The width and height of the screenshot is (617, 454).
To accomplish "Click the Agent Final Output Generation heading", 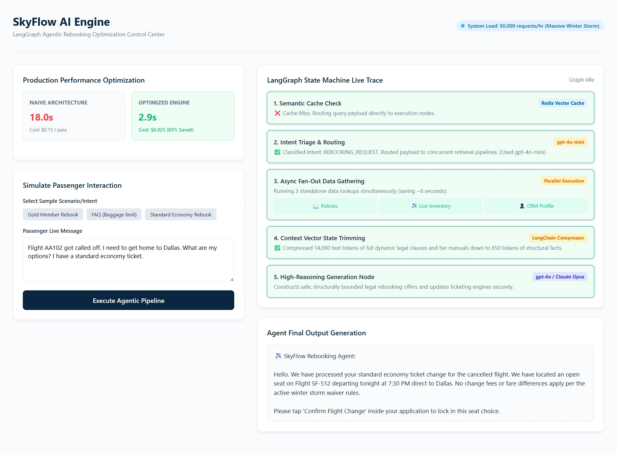I will tap(317, 333).
